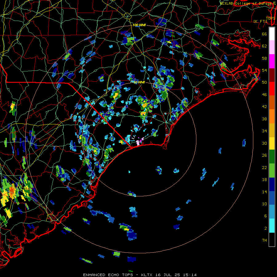Click the '66' scale label

(264, 34)
